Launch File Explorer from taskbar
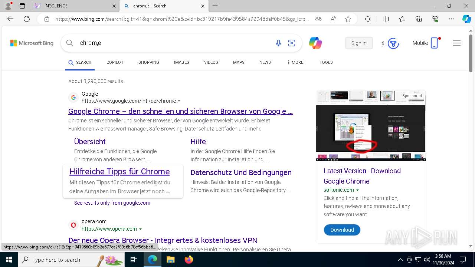This screenshot has height=267, width=475. click(170, 260)
